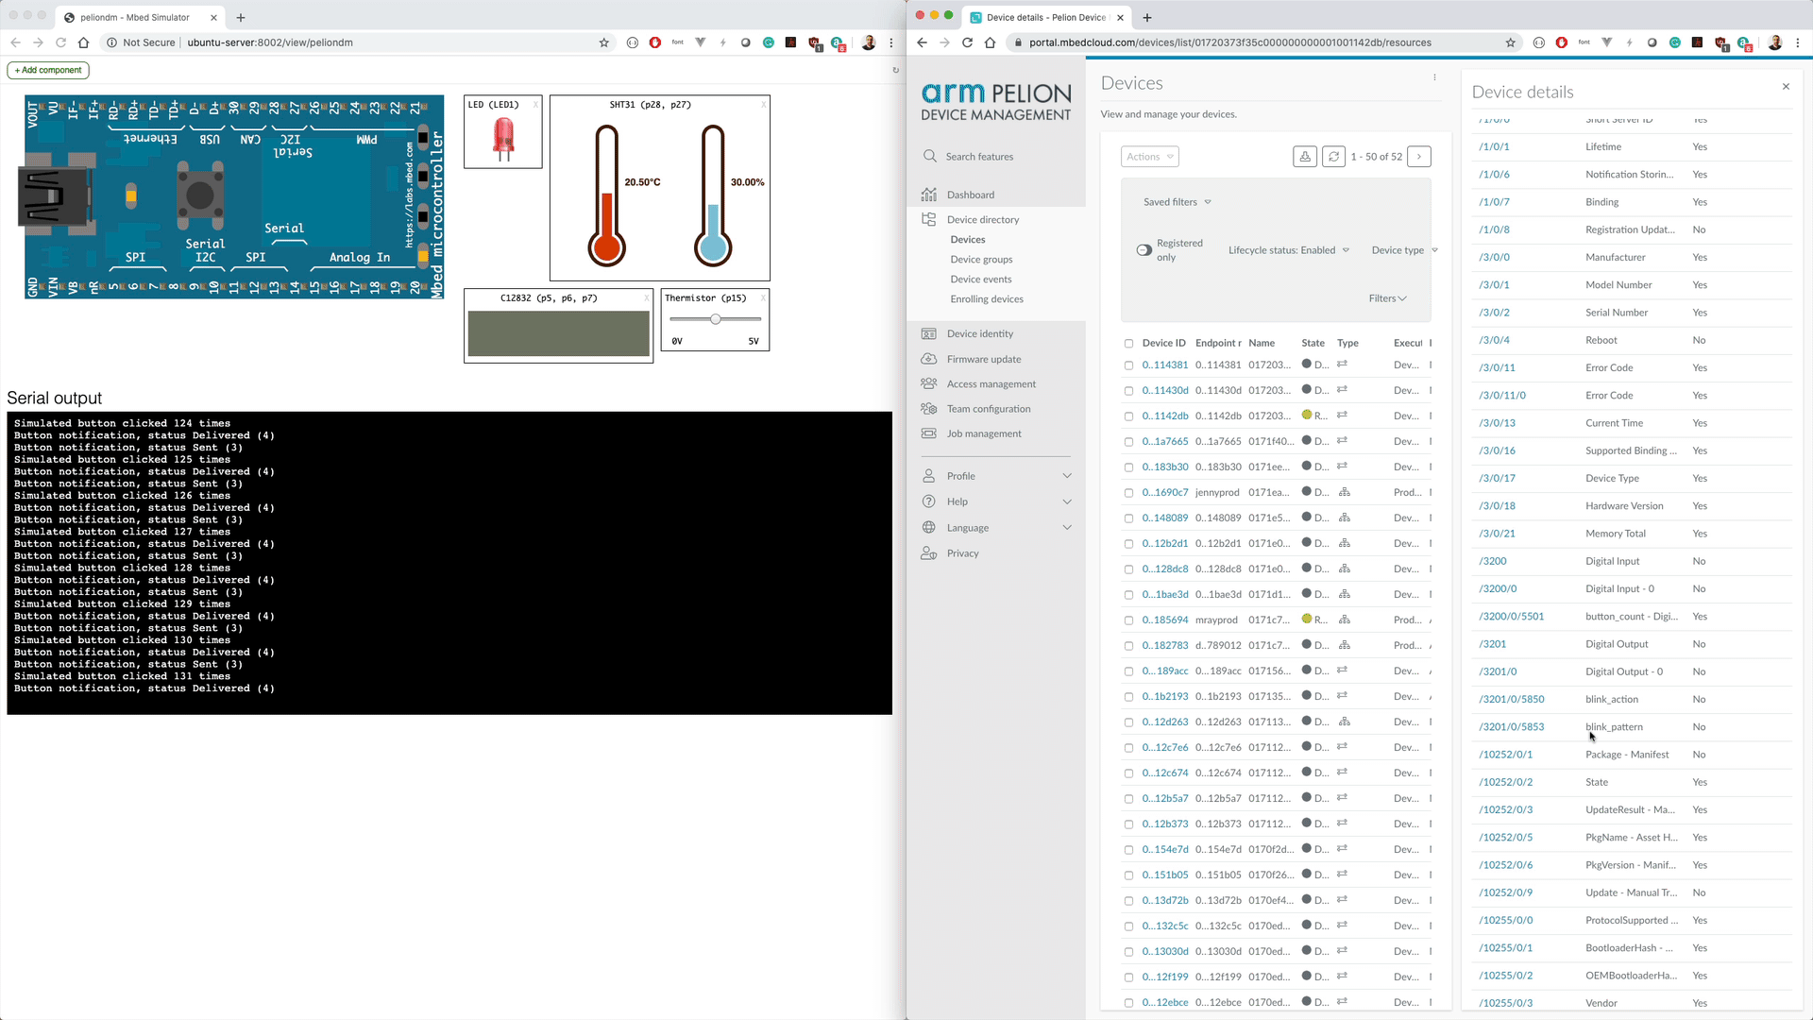The width and height of the screenshot is (1813, 1020).
Task: Click the Device identity sidebar icon
Action: coord(929,333)
